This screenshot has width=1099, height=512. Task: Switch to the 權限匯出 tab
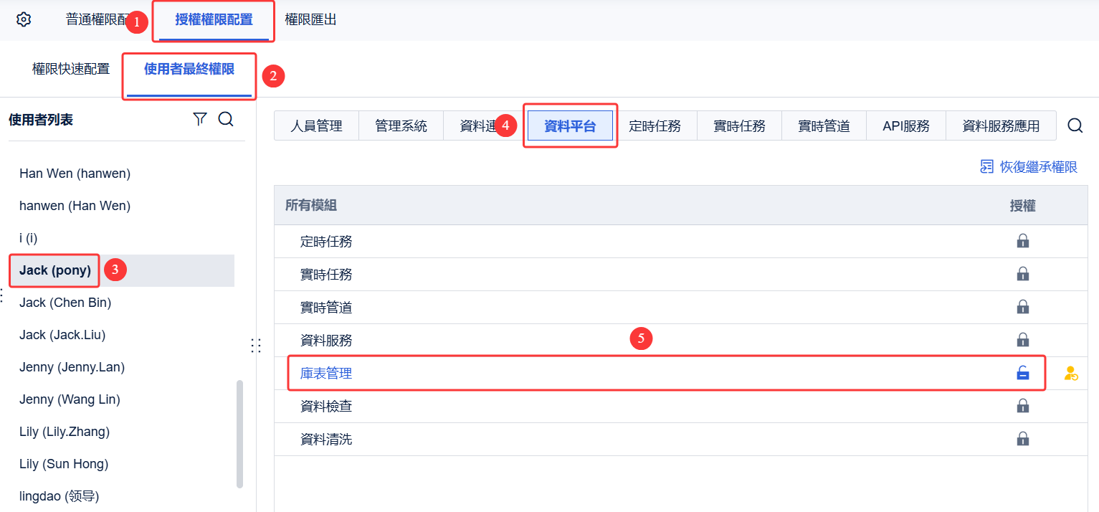(310, 19)
